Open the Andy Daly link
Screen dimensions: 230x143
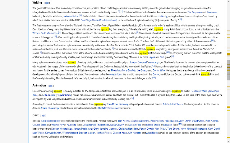pos(93,129)
